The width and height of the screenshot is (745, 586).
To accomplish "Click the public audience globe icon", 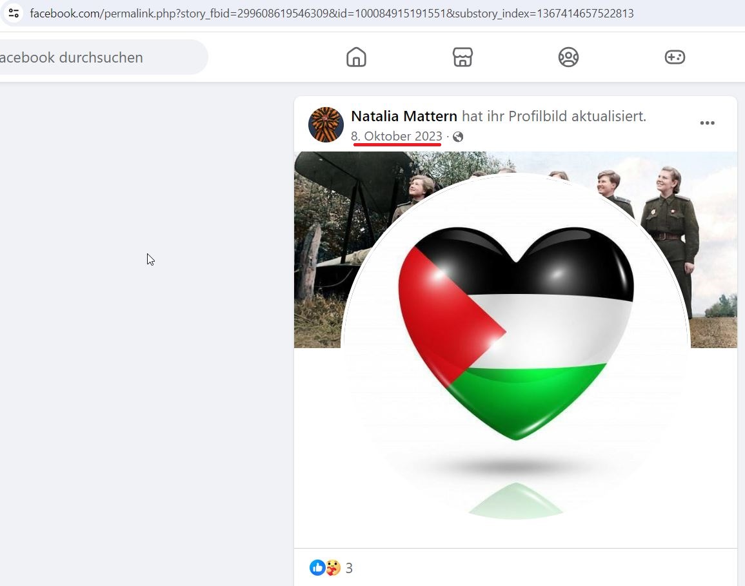I will (x=458, y=137).
